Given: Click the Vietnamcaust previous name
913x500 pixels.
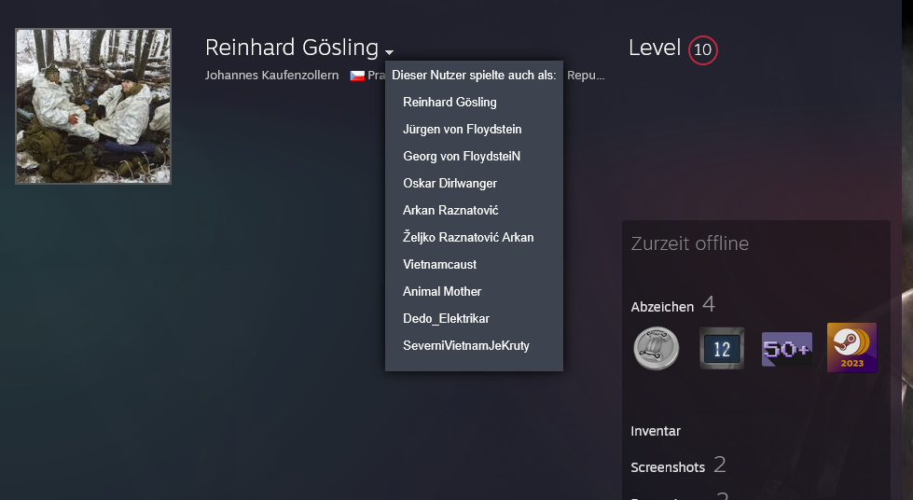Looking at the screenshot, I should point(439,264).
